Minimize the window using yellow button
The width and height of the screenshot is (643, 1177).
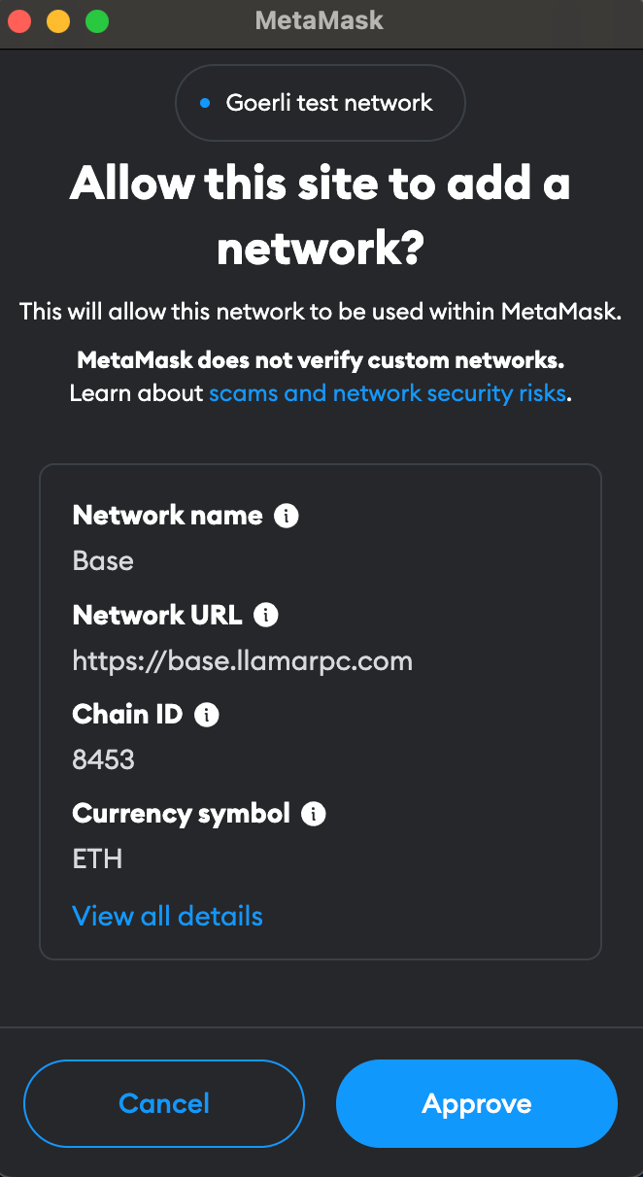[x=58, y=20]
